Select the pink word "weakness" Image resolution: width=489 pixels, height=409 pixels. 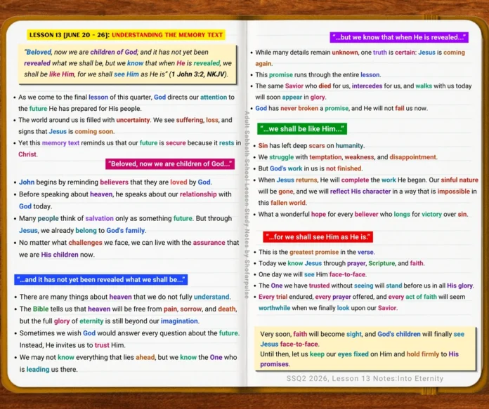pos(359,157)
